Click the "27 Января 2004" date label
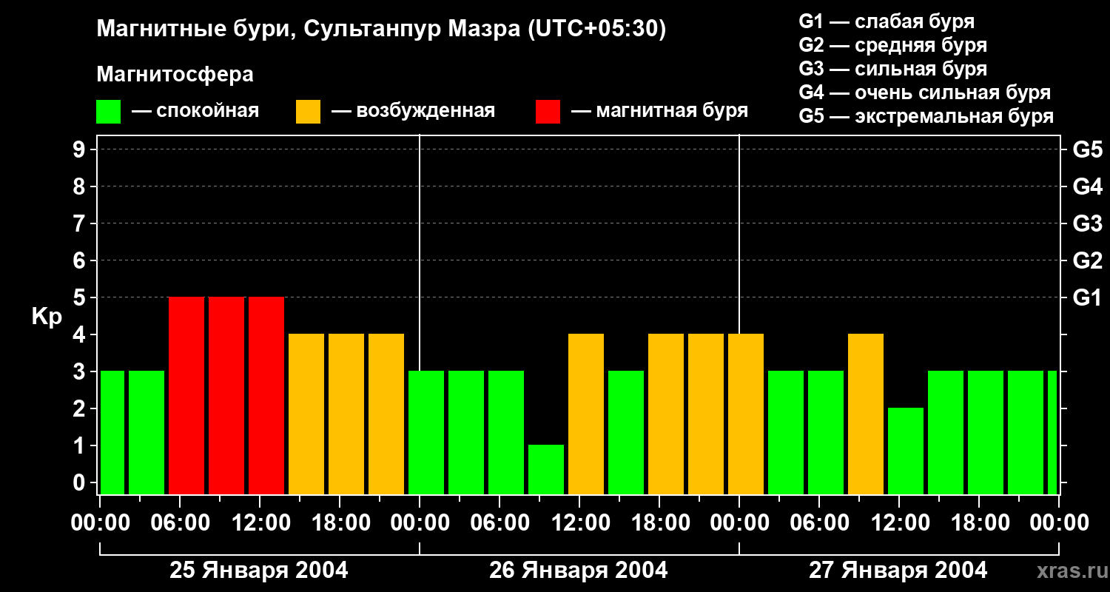 click(898, 570)
